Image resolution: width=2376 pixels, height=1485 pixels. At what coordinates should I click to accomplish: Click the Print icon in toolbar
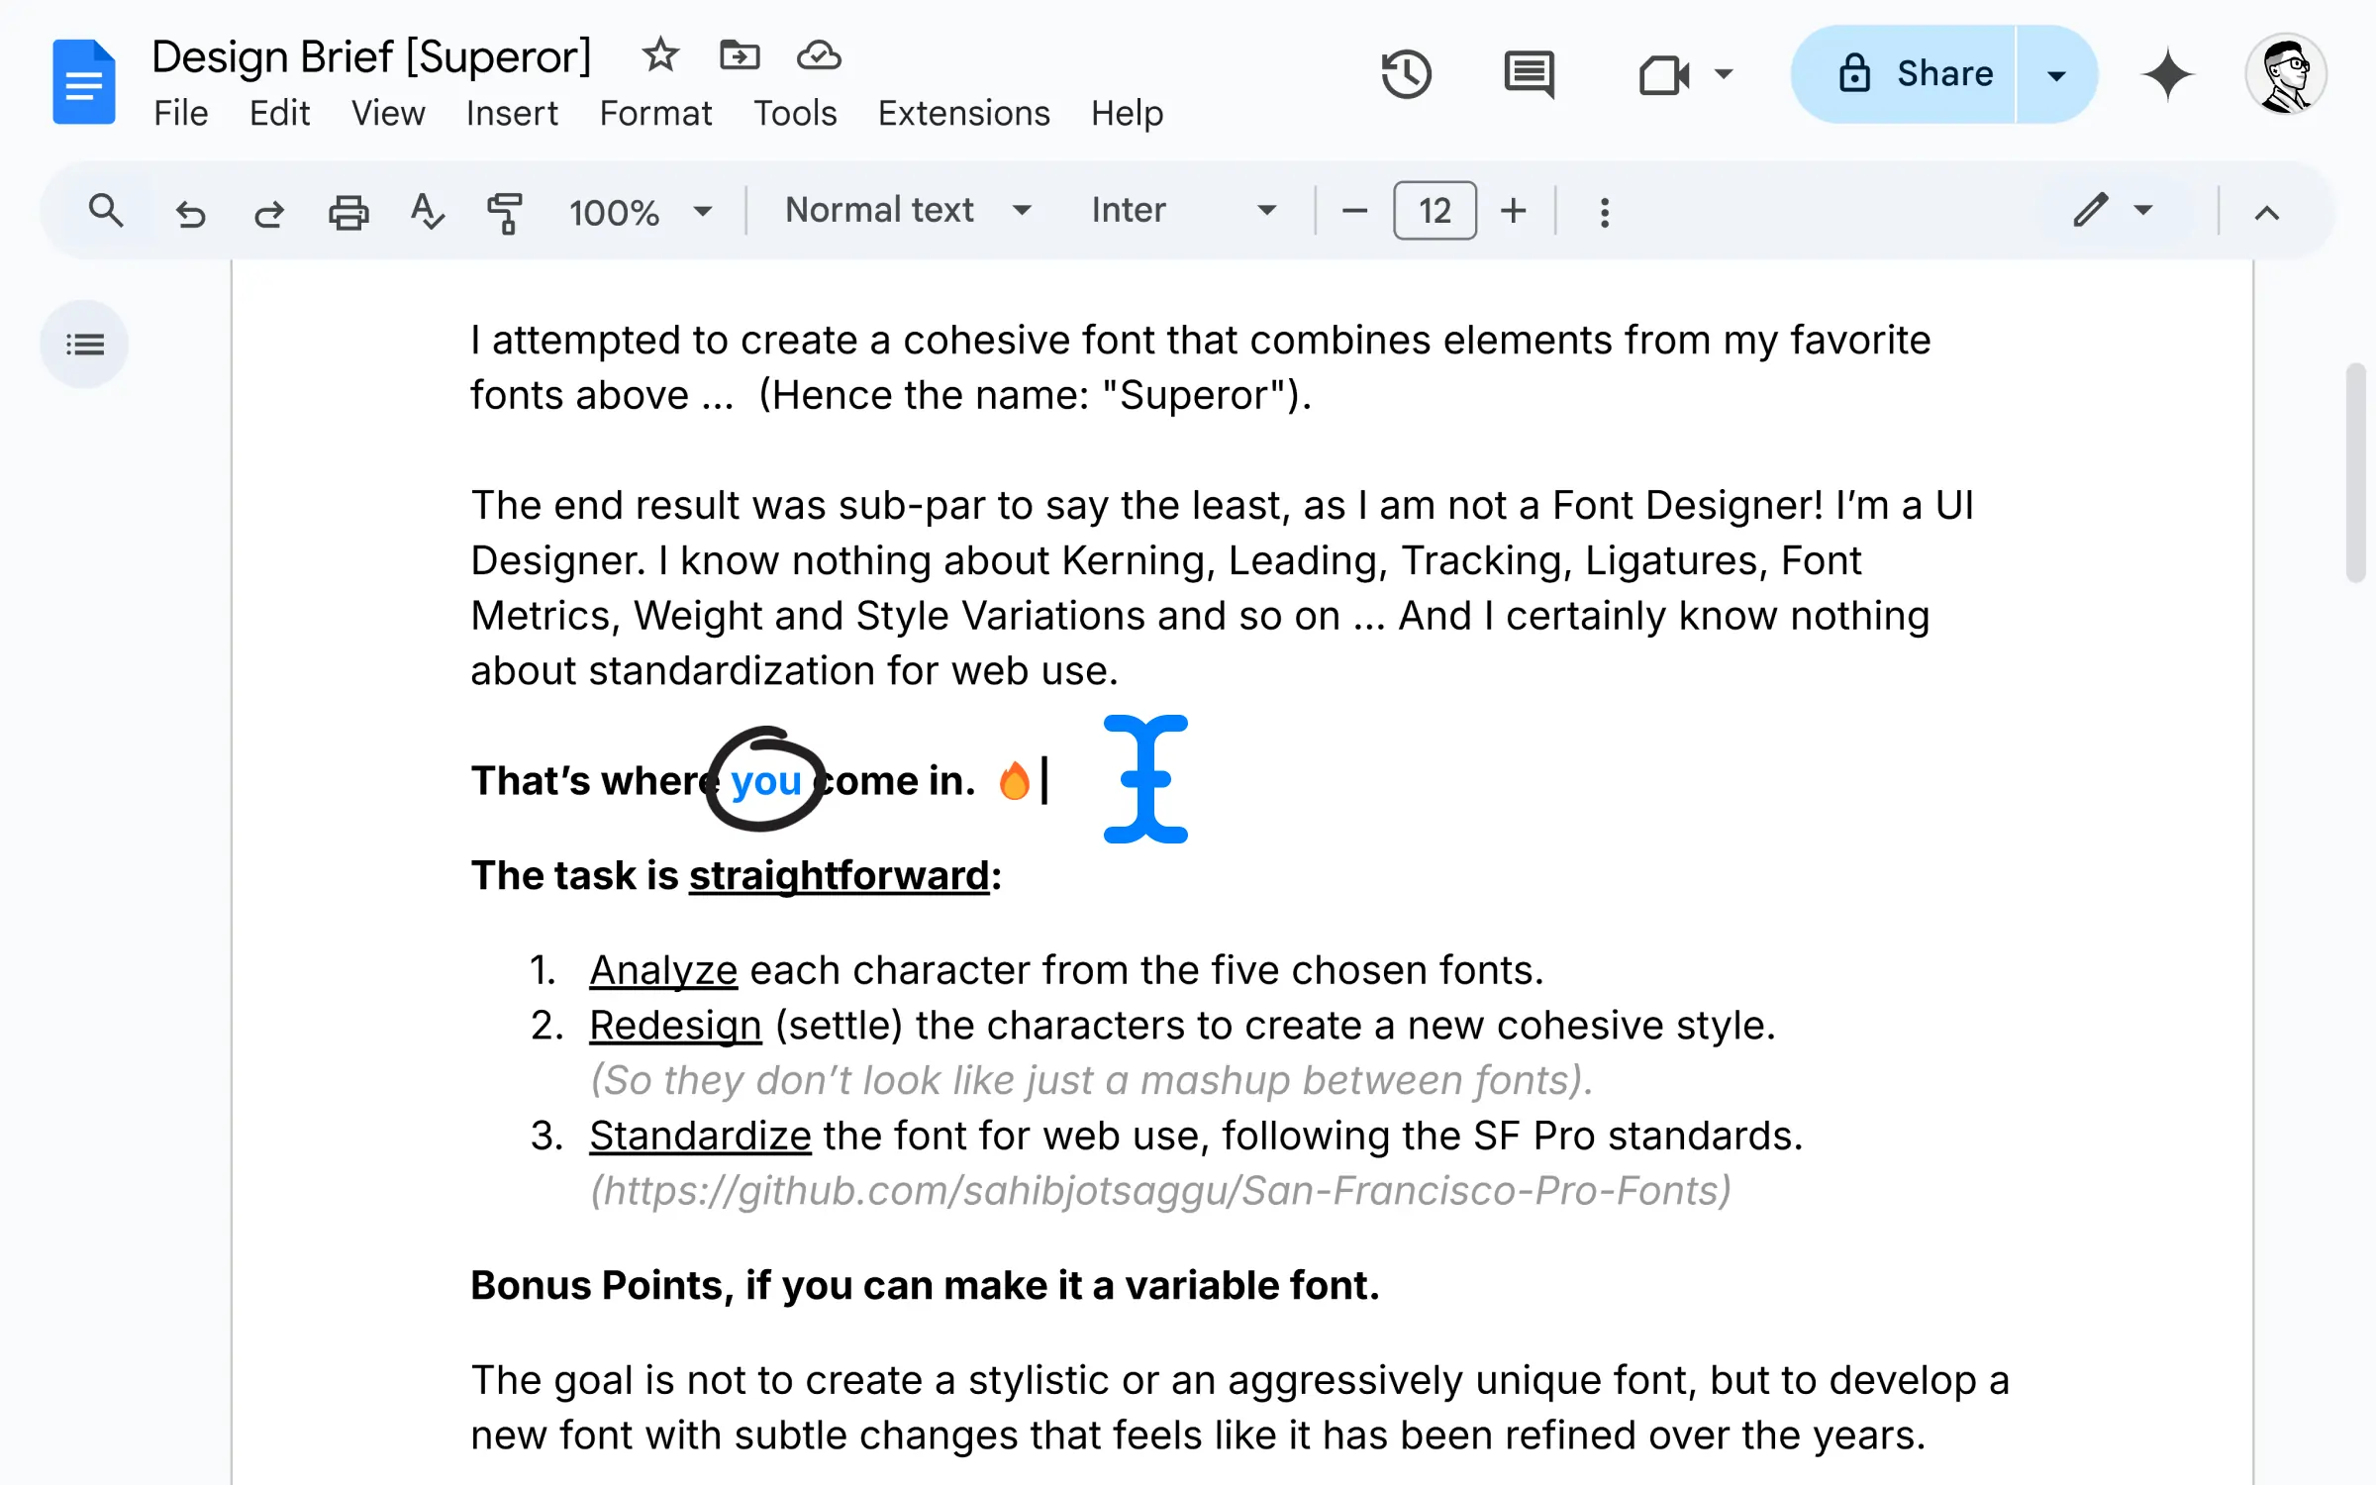[x=347, y=211]
